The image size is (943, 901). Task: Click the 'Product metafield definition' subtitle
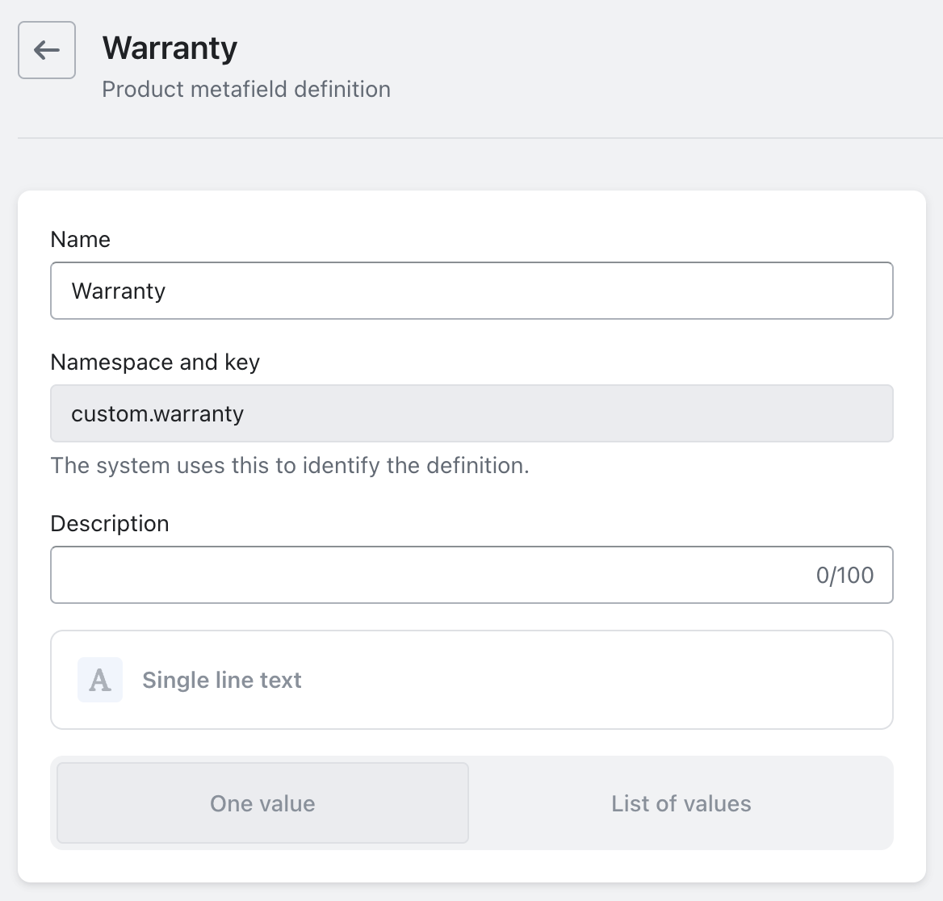[x=246, y=89]
